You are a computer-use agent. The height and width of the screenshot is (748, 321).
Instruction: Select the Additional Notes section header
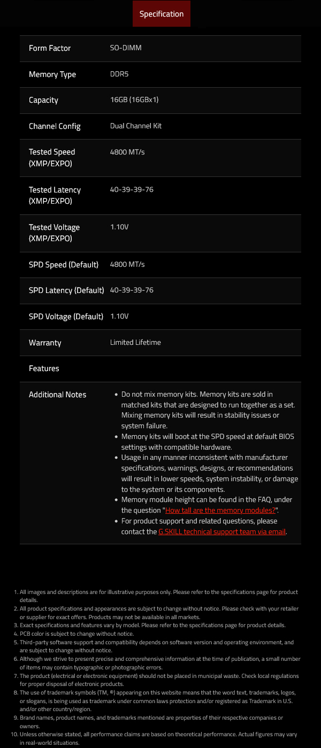tap(57, 395)
